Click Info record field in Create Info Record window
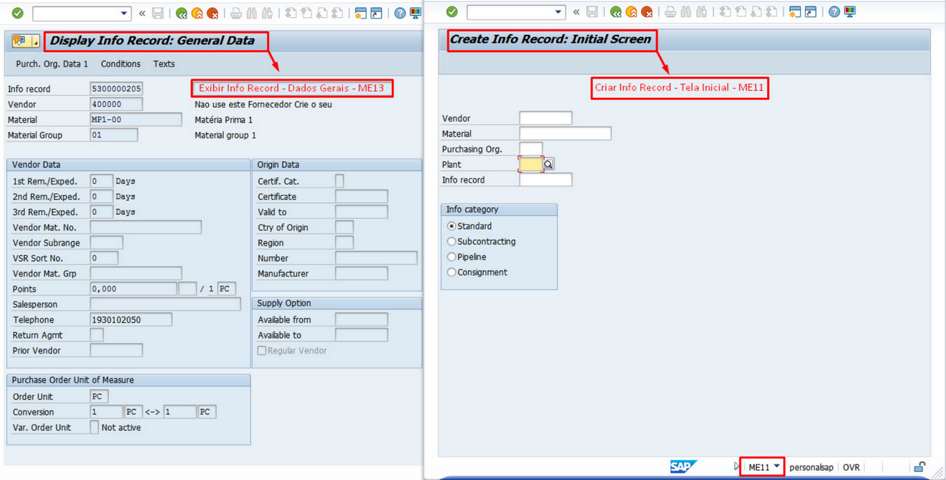Image resolution: width=946 pixels, height=480 pixels. point(545,180)
